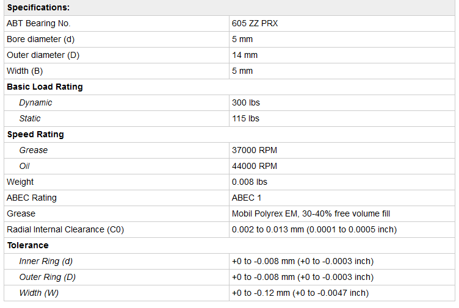This screenshot has height=308, width=459.
Task: Select the bearing number 605 ZZ PRX
Action: tap(255, 24)
